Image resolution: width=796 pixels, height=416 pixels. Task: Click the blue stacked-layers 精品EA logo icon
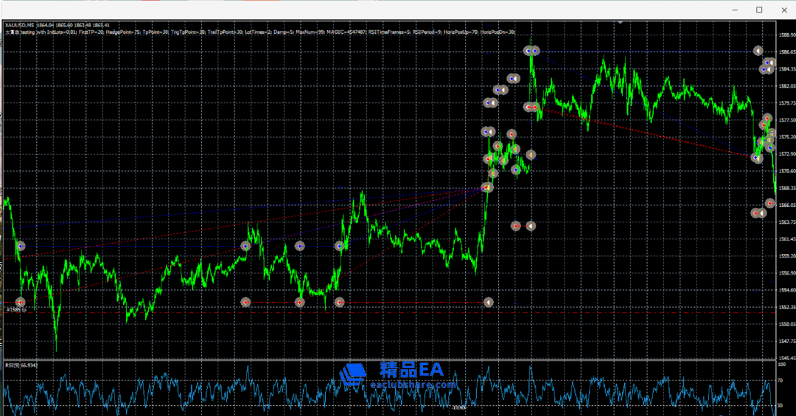point(353,374)
